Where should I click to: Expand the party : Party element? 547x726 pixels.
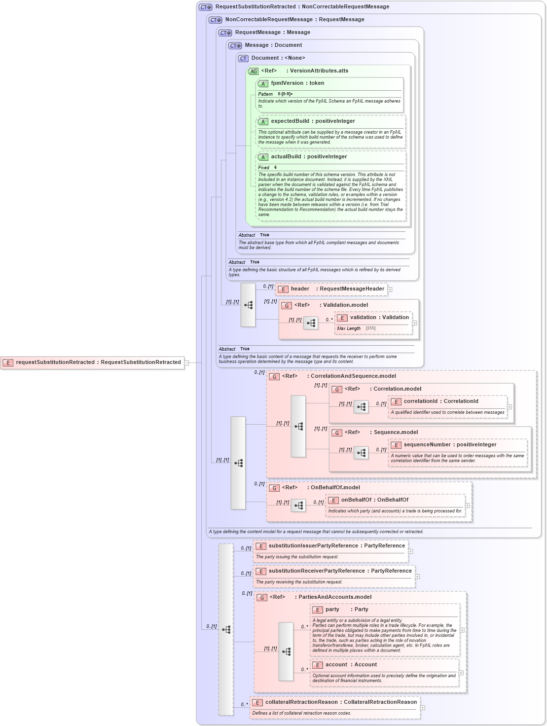[x=462, y=630]
